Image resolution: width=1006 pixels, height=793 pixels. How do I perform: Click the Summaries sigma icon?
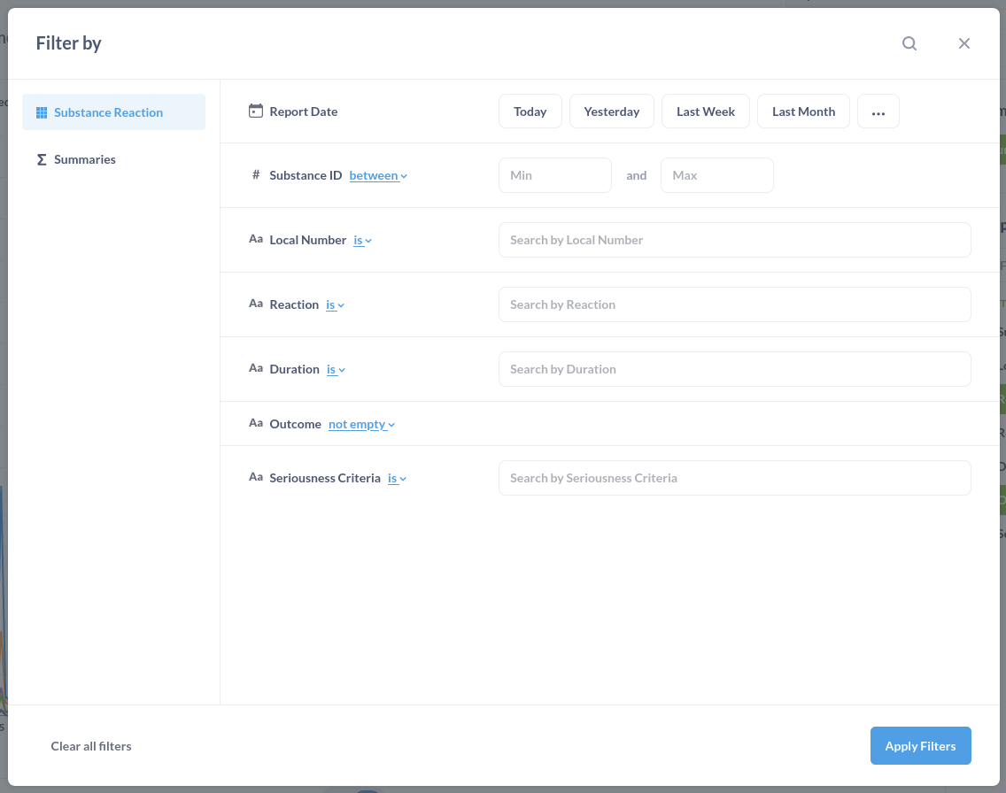point(42,159)
